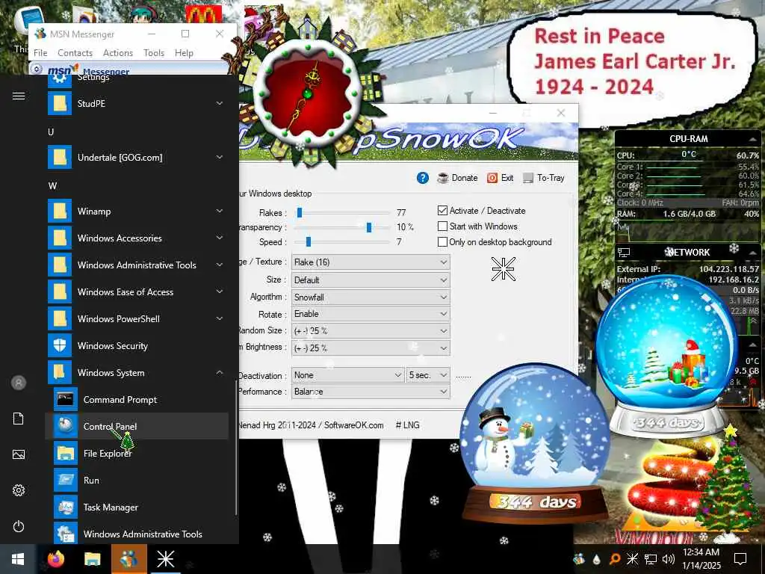
Task: Open the notification action center icon
Action: point(740,559)
